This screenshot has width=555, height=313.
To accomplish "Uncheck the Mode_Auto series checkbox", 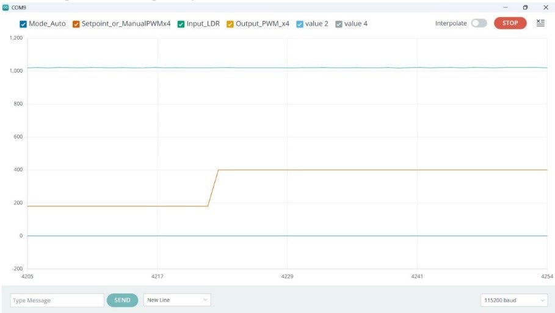I will tap(23, 24).
